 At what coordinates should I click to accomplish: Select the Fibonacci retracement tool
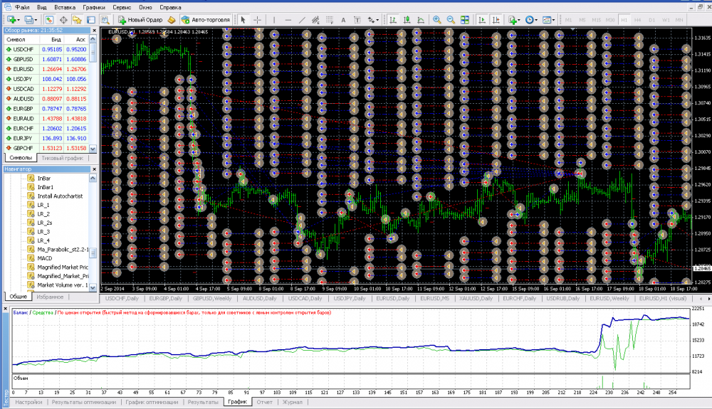330,19
